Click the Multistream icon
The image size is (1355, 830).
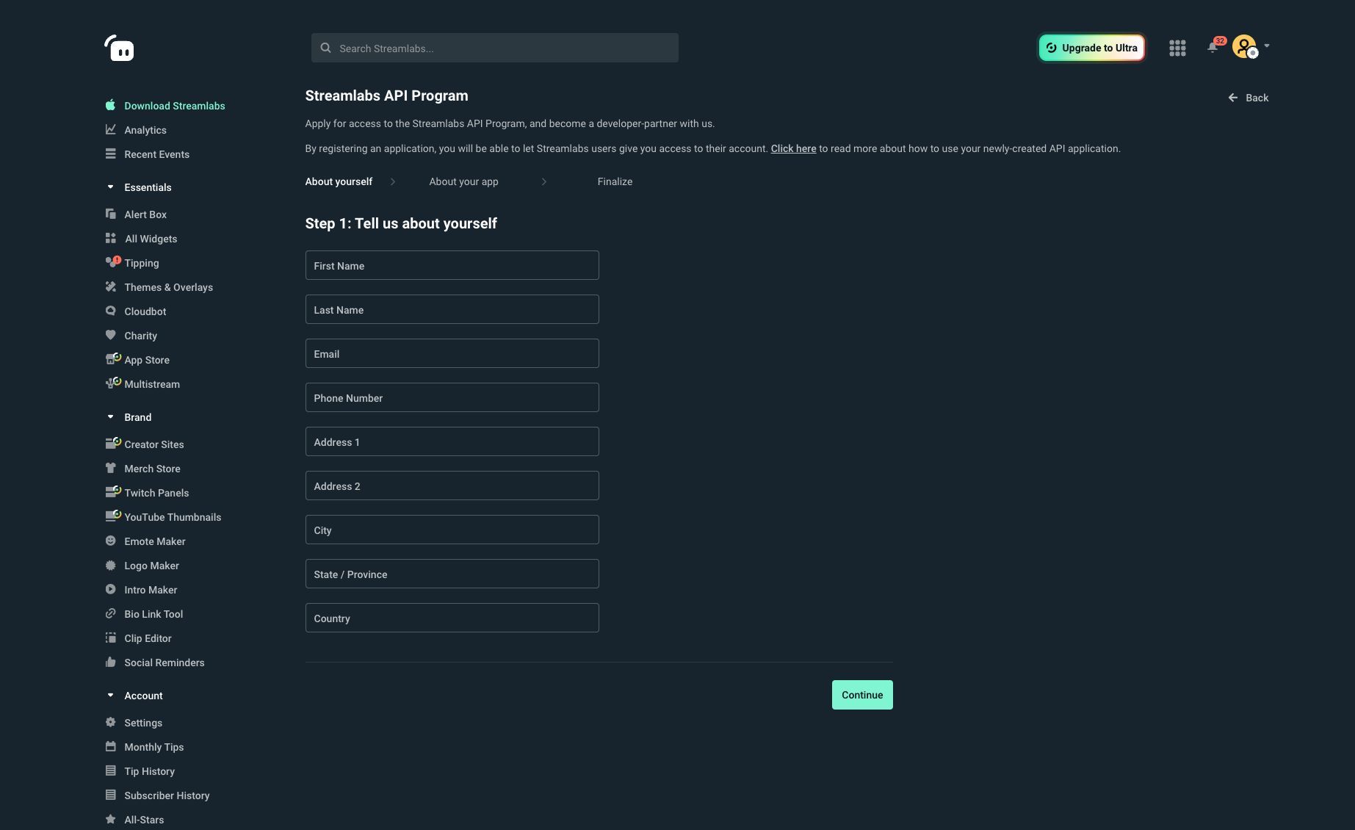point(112,383)
